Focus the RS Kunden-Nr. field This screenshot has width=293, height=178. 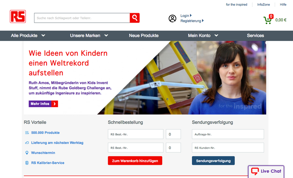(228, 148)
